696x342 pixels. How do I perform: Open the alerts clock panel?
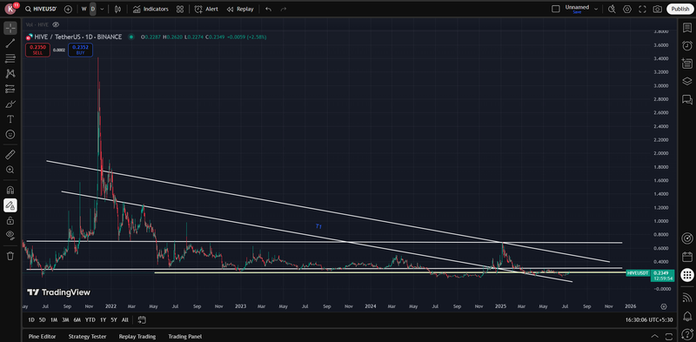pos(687,45)
